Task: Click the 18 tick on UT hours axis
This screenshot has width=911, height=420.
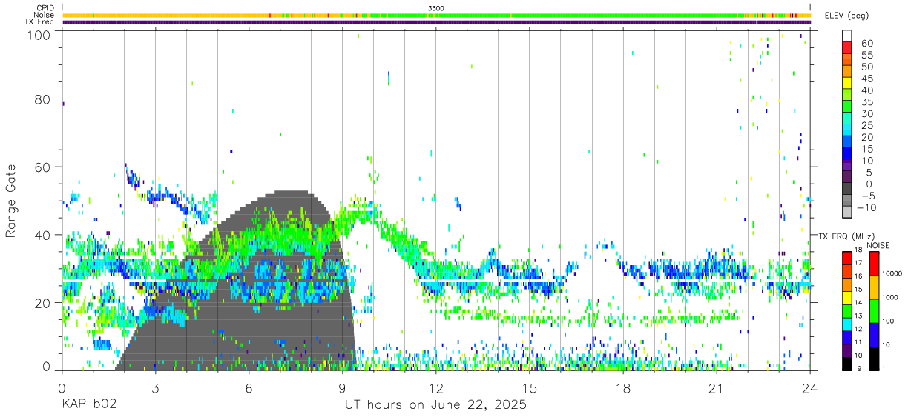Action: click(623, 388)
